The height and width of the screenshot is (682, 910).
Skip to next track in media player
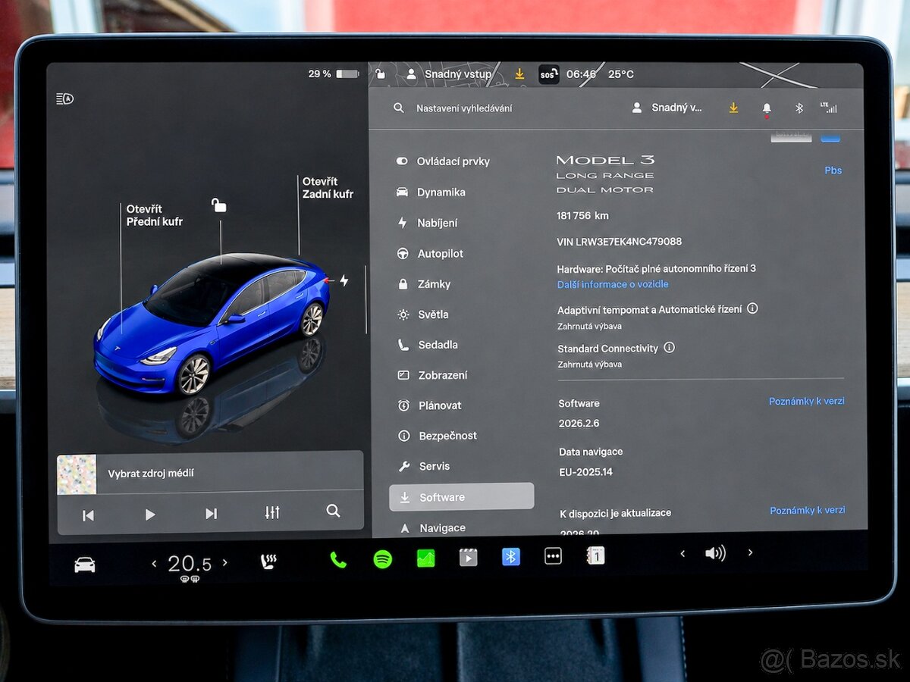point(212,514)
